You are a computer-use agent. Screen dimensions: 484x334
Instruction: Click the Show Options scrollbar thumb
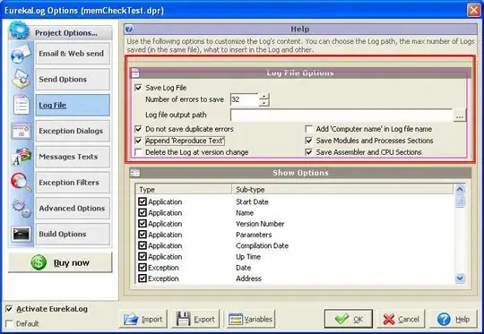(x=460, y=201)
